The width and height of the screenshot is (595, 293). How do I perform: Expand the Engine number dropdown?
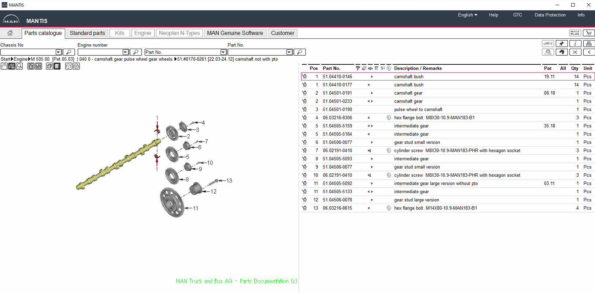pyautogui.click(x=125, y=52)
